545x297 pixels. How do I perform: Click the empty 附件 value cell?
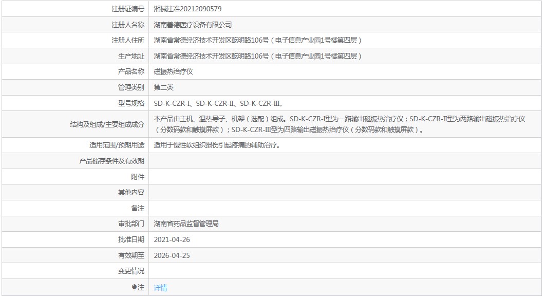tap(344, 177)
